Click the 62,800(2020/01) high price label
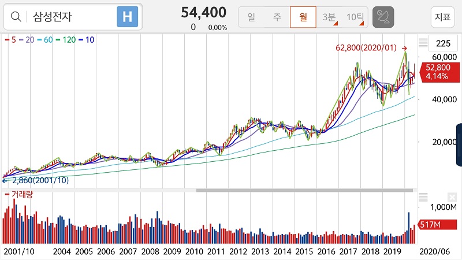The width and height of the screenshot is (462, 260). (x=366, y=48)
